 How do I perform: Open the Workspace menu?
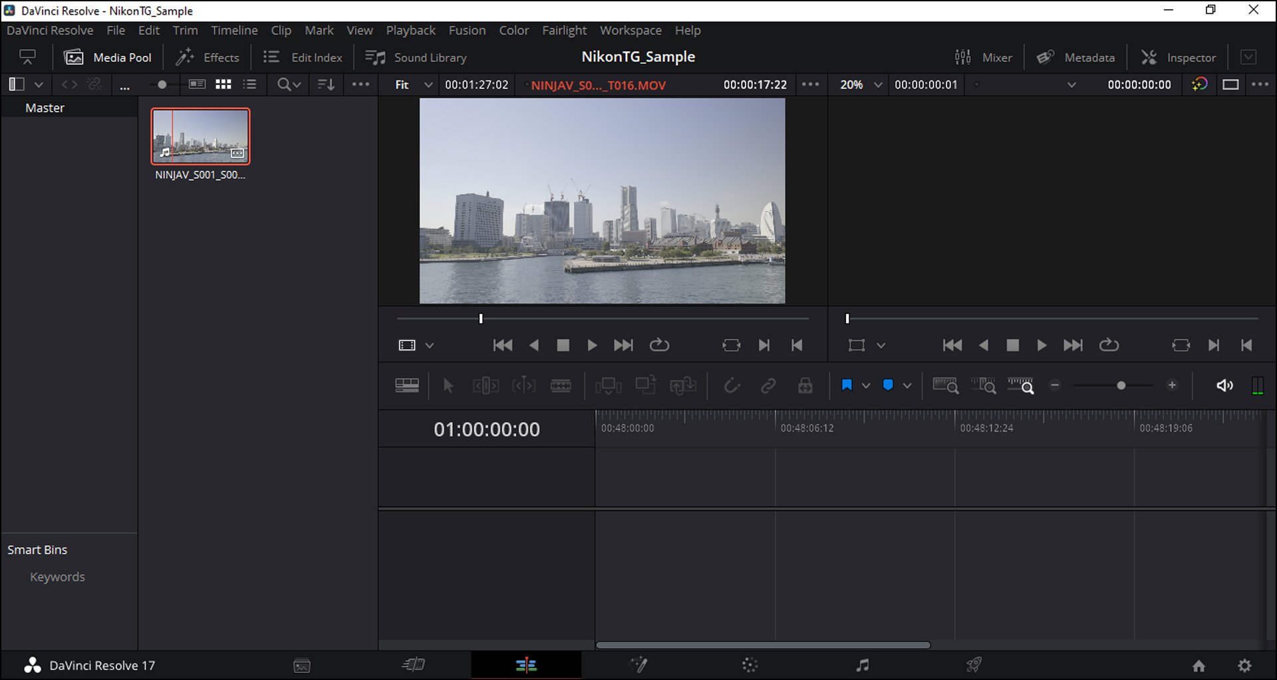[631, 31]
